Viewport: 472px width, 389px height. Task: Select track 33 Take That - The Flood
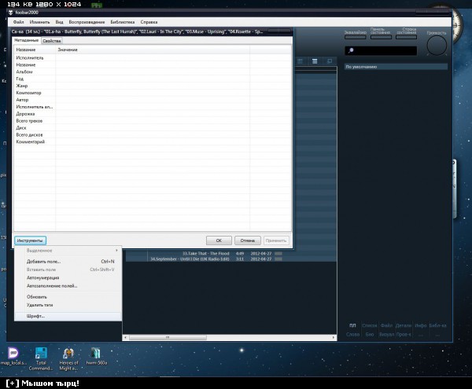(230, 253)
